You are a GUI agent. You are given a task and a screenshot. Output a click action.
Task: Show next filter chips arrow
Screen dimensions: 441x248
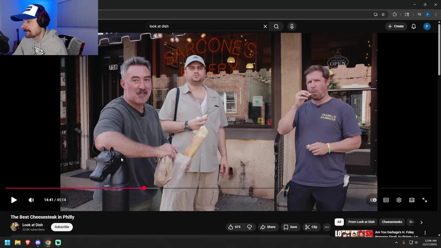(421, 223)
